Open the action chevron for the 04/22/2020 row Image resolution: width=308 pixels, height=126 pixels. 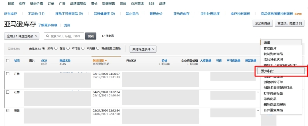coord(258,92)
